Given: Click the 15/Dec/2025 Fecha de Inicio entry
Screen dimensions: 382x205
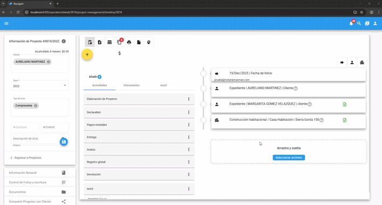Looking at the screenshot, I should 289,75.
